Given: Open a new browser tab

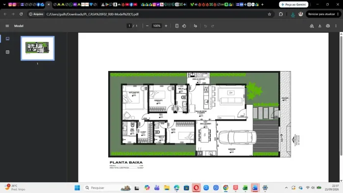Looking at the screenshot, I should tap(262, 4).
